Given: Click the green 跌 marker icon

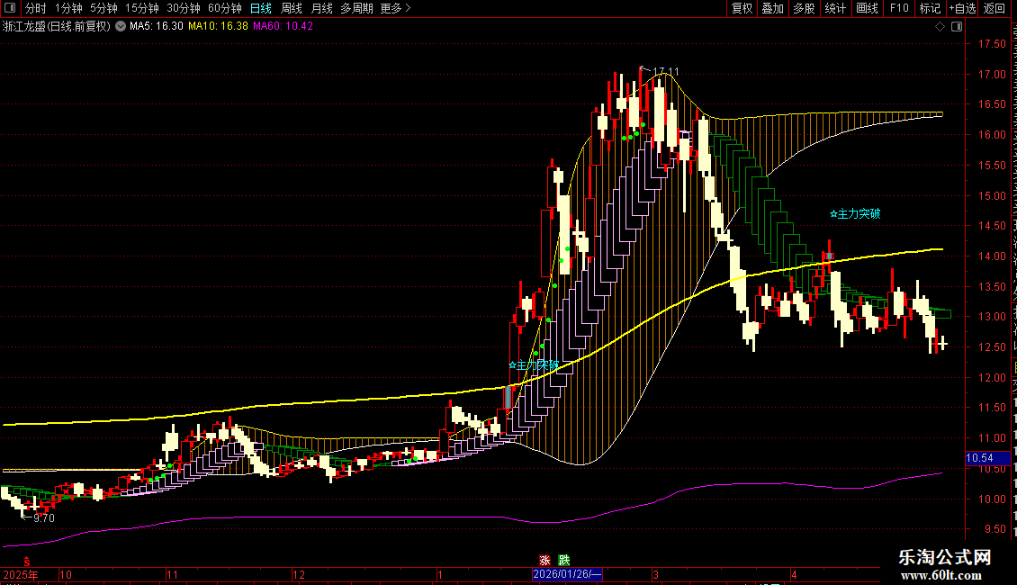Looking at the screenshot, I should click(x=564, y=561).
